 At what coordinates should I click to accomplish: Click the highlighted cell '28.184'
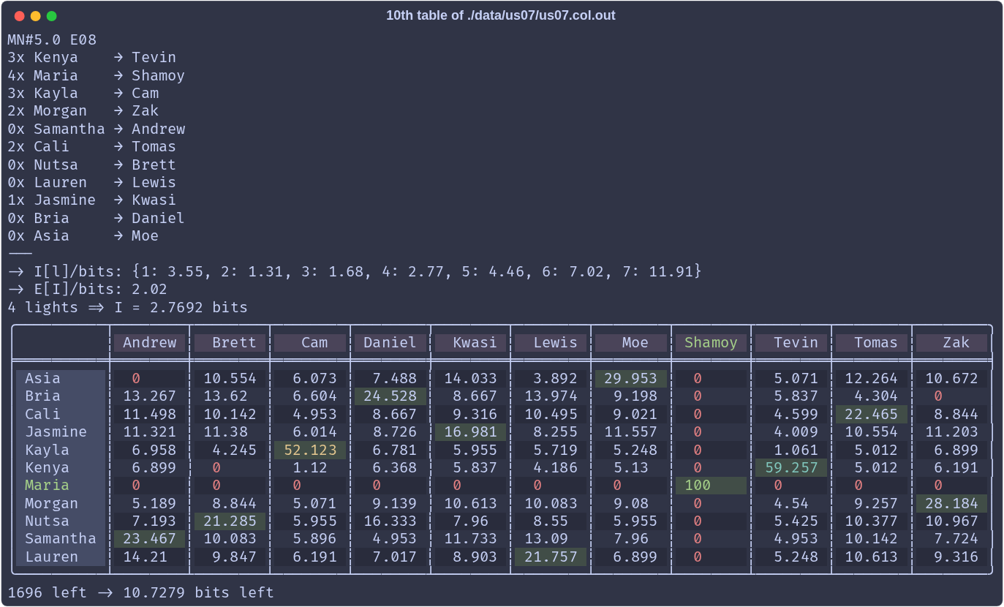point(951,503)
